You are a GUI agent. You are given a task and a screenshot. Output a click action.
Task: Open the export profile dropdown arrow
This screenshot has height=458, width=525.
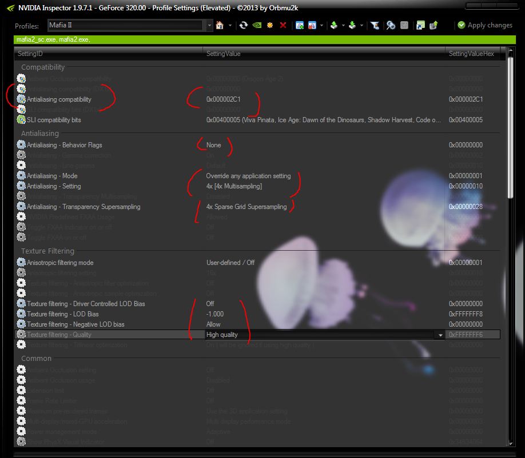coord(343,25)
